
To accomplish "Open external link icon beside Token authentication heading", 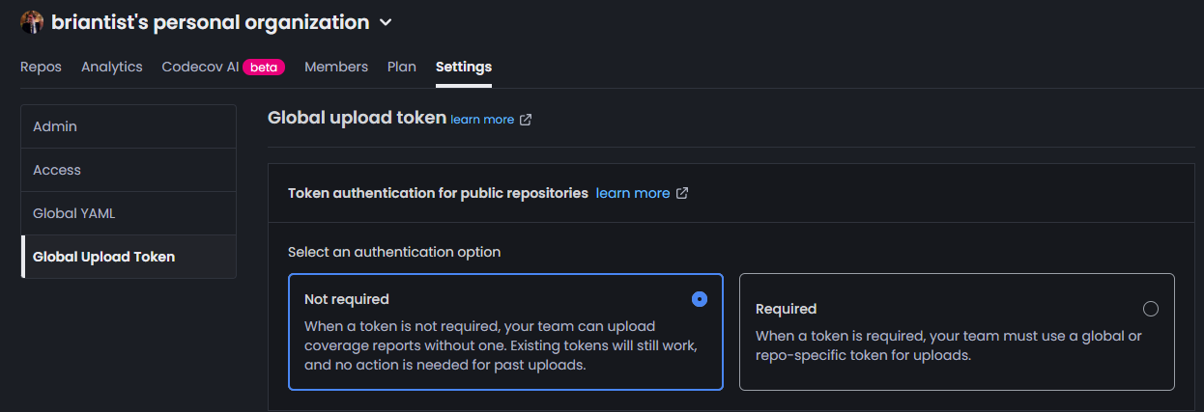I will click(x=682, y=193).
